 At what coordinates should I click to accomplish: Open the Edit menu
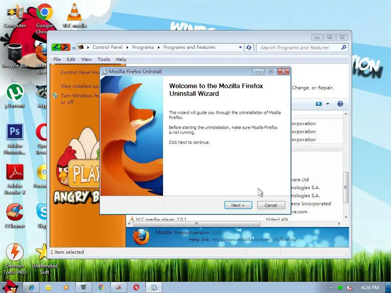[x=71, y=59]
